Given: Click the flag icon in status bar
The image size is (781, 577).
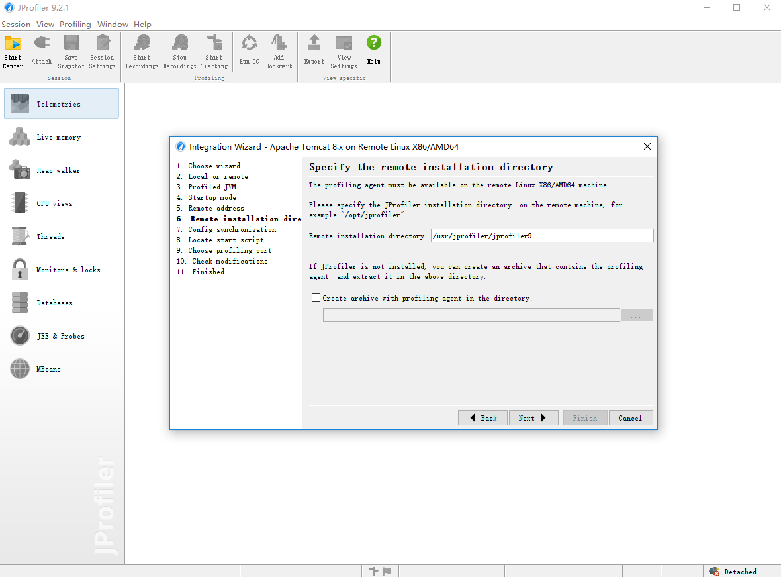Looking at the screenshot, I should (x=387, y=572).
